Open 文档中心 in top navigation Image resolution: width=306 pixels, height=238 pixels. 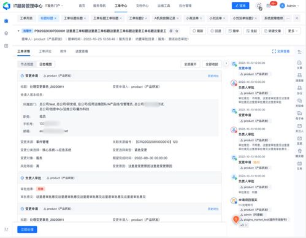[x=142, y=6]
